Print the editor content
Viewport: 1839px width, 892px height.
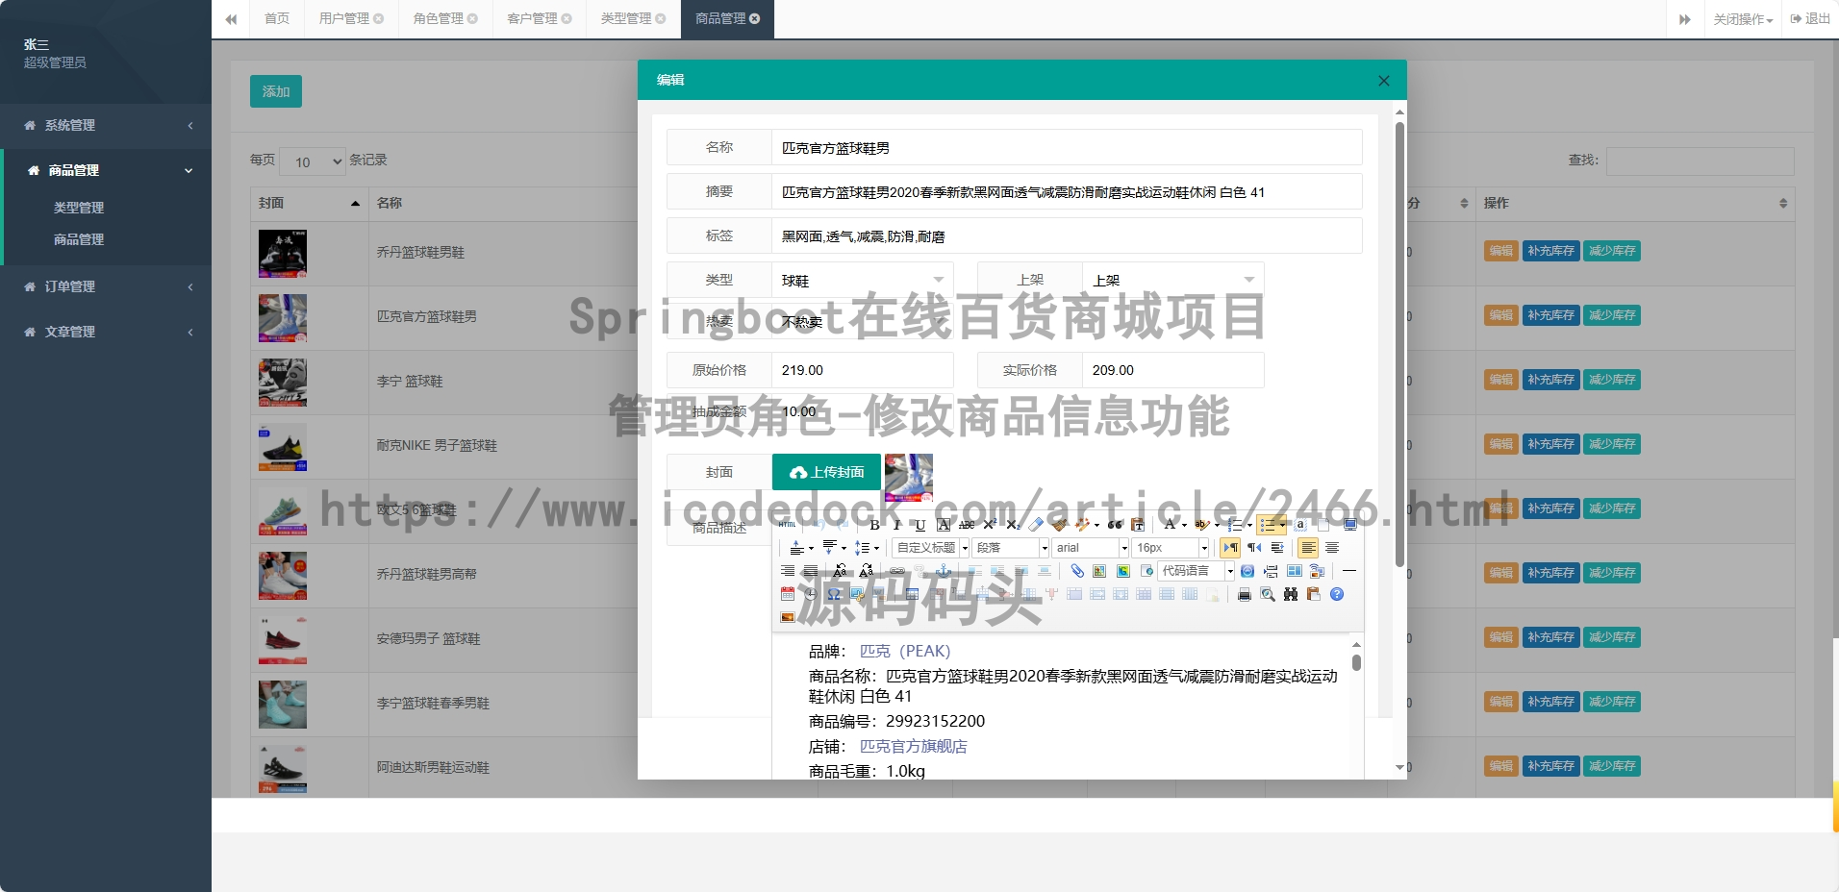[1245, 594]
